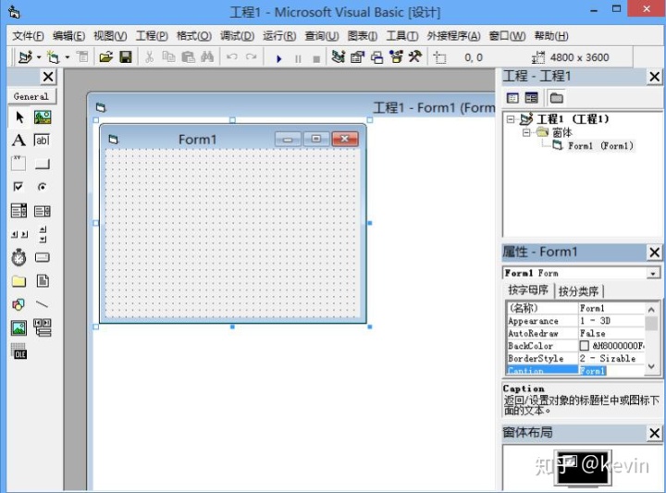Click the Paste toolbar icon
Viewport: 666px width, 493px height.
(x=188, y=57)
